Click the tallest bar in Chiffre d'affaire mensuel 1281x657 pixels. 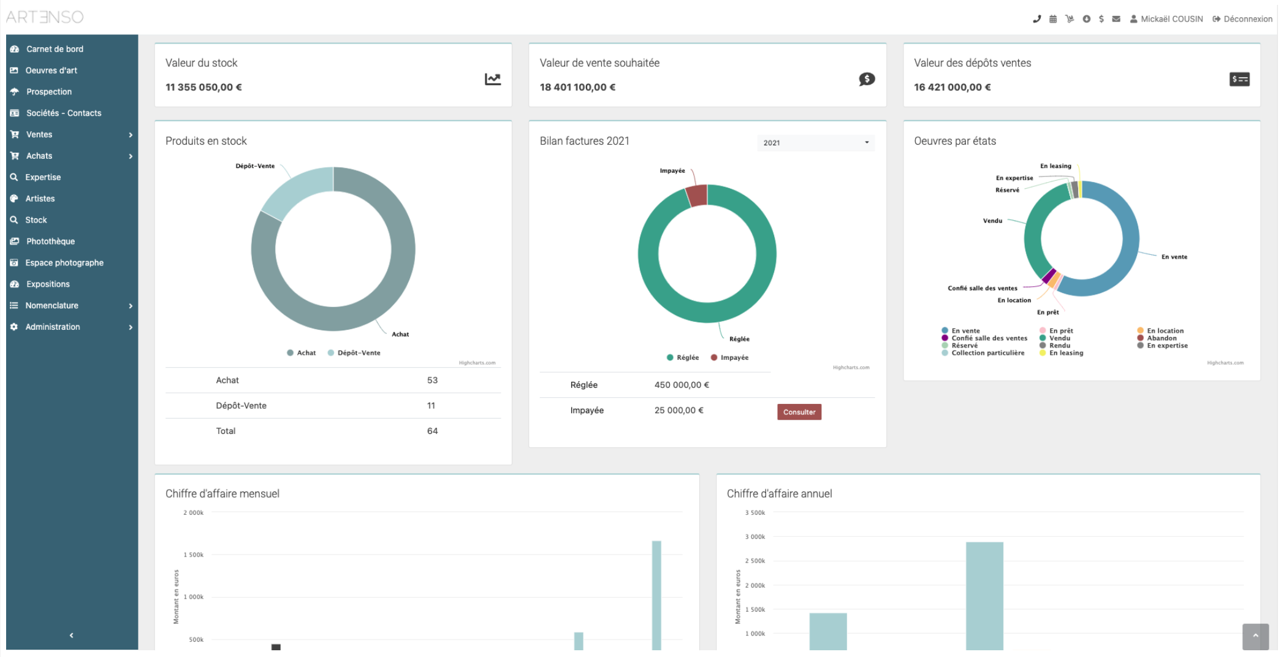tap(656, 594)
